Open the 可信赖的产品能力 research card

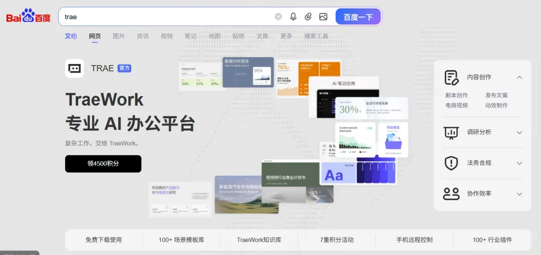180,199
